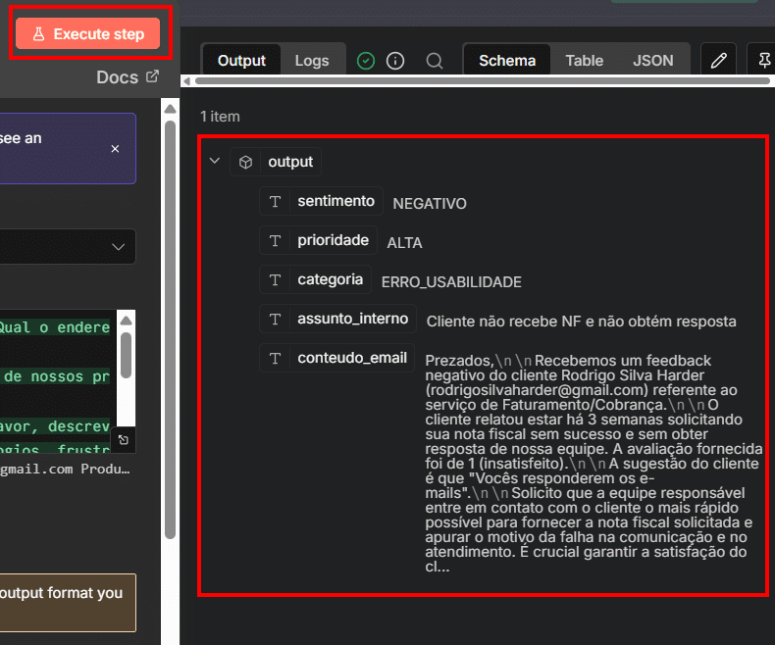Click the code editor vertical scrollbar thumb
Screen dimensions: 775x645
coord(126,355)
